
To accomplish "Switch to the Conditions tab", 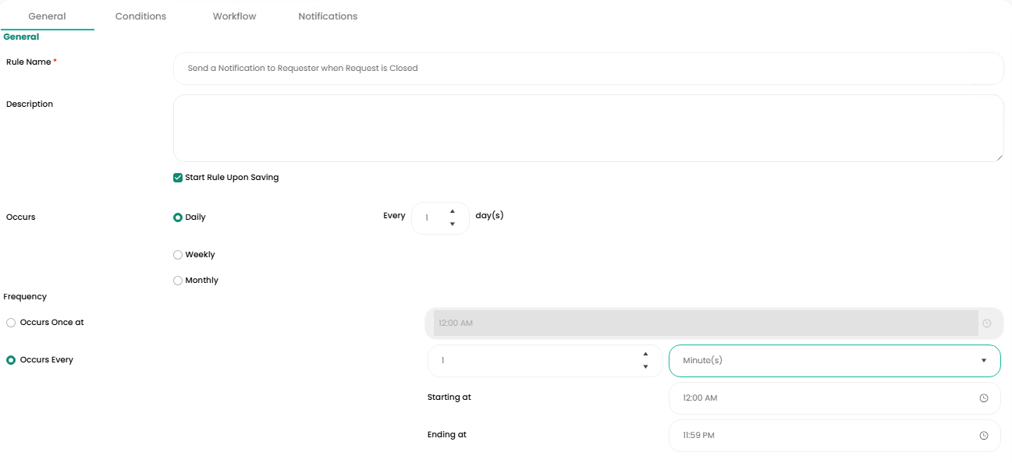I will click(140, 16).
